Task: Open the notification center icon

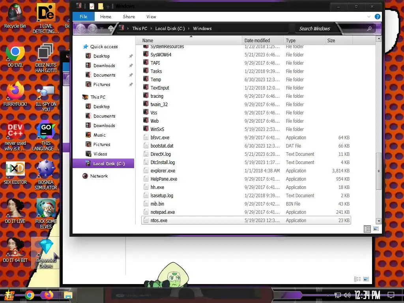Action: (x=391, y=295)
